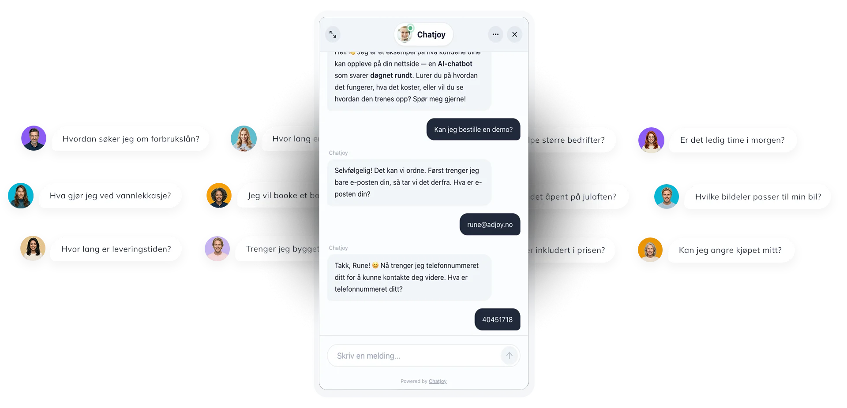Expand the chat window with arrows icon
Screen dimensions: 847x408
pyautogui.click(x=333, y=34)
